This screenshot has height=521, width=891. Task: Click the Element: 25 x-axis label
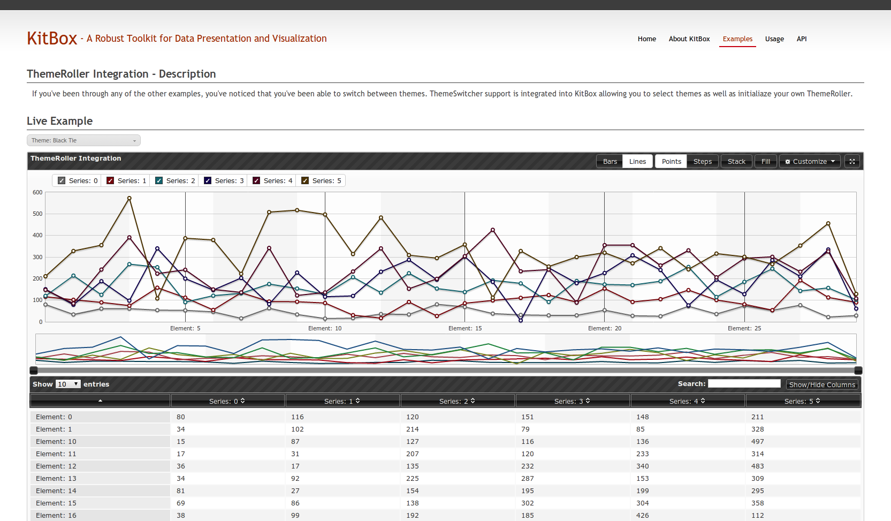tap(744, 328)
